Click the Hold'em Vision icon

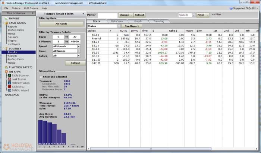[x=9, y=83]
